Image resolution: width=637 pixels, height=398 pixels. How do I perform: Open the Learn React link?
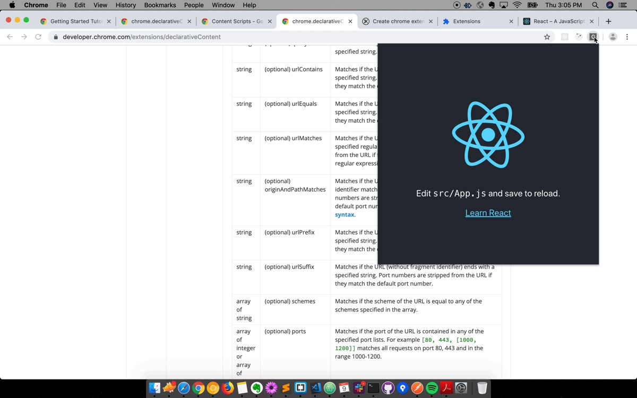point(488,213)
